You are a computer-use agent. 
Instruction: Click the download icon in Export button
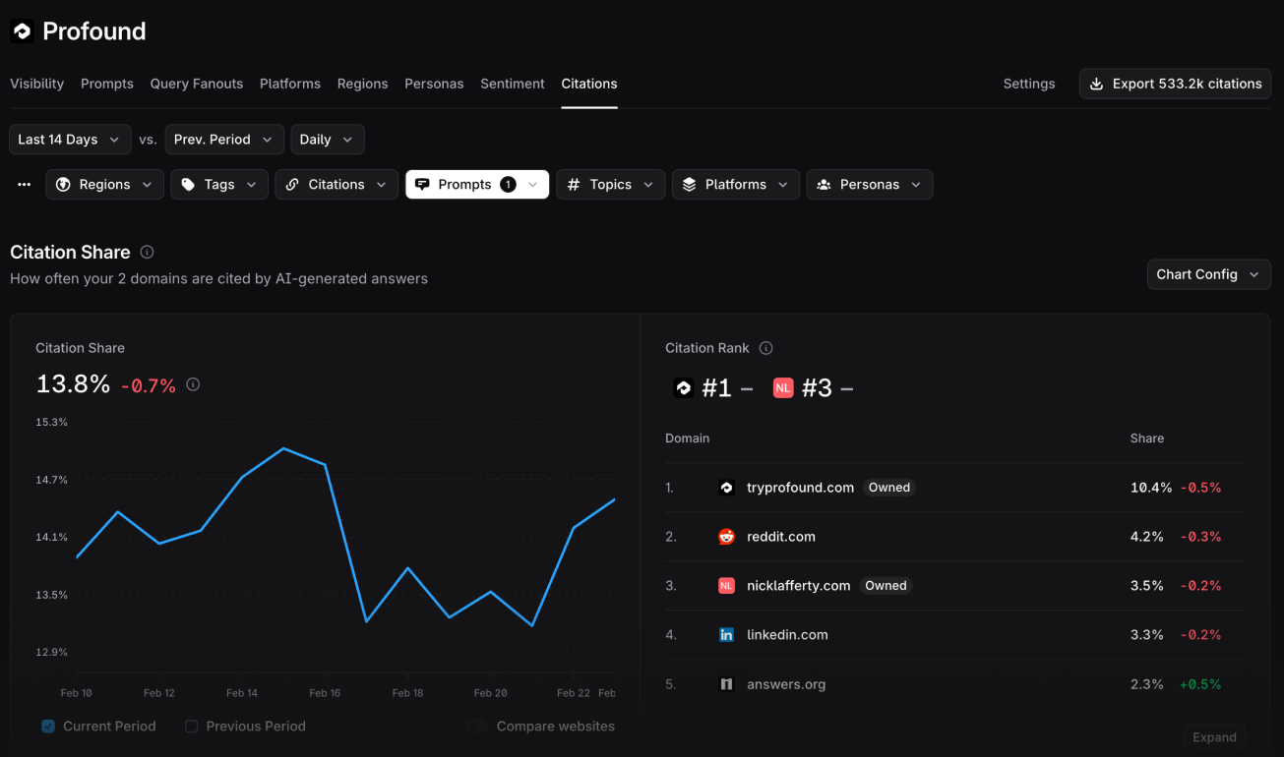tap(1097, 84)
